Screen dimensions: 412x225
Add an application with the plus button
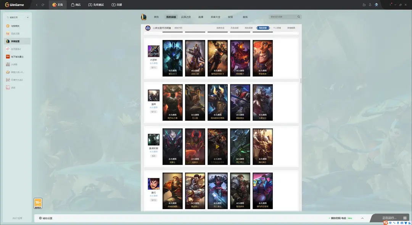(27, 17)
